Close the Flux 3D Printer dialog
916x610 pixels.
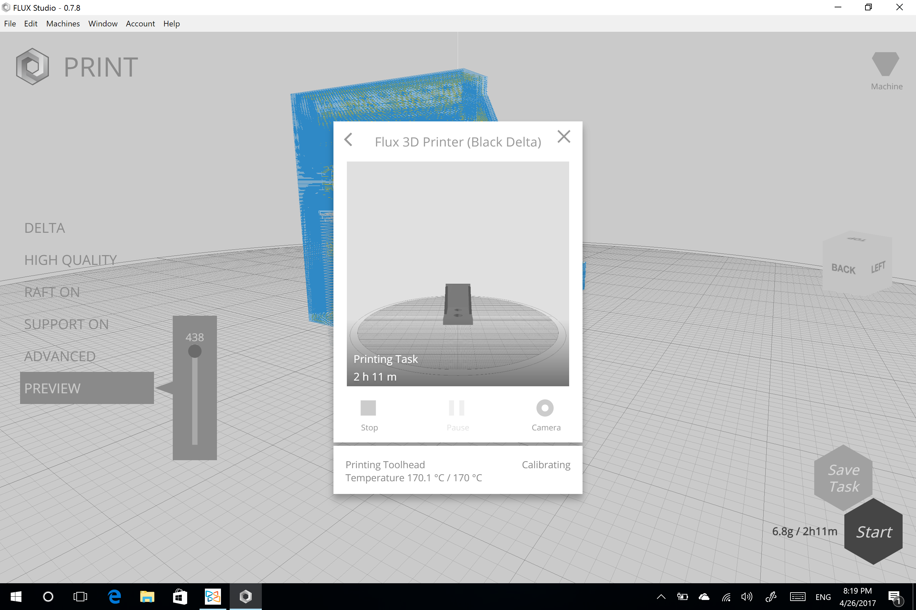click(x=563, y=136)
